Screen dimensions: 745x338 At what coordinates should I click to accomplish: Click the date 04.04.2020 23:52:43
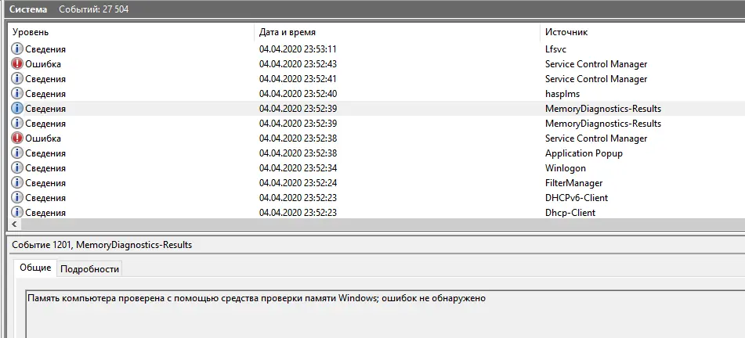[298, 64]
